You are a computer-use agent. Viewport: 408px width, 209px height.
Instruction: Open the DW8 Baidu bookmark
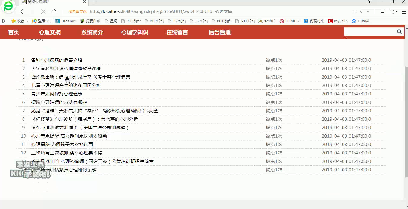(x=361, y=21)
